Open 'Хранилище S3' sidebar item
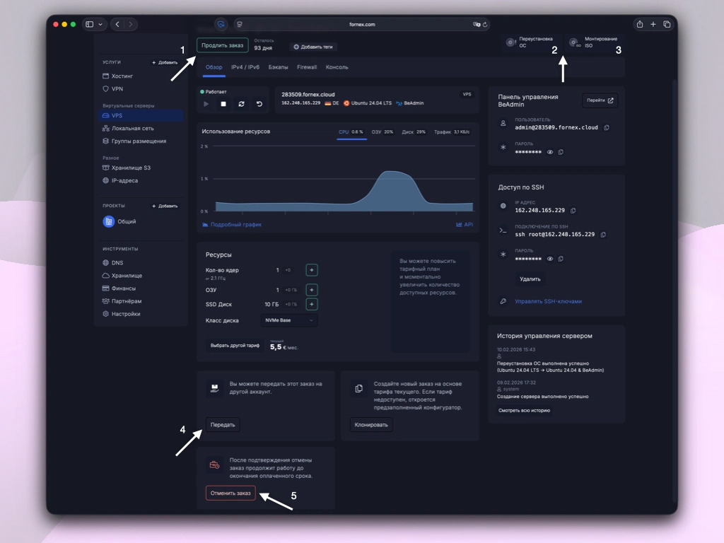This screenshot has height=543, width=724. (x=131, y=168)
